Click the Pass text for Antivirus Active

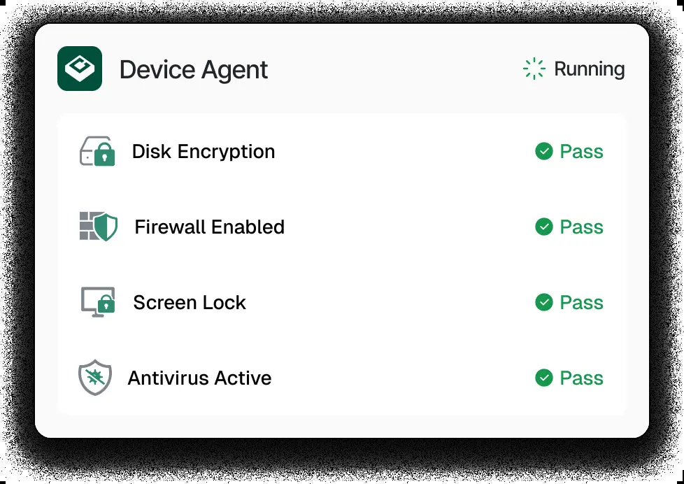click(x=581, y=378)
